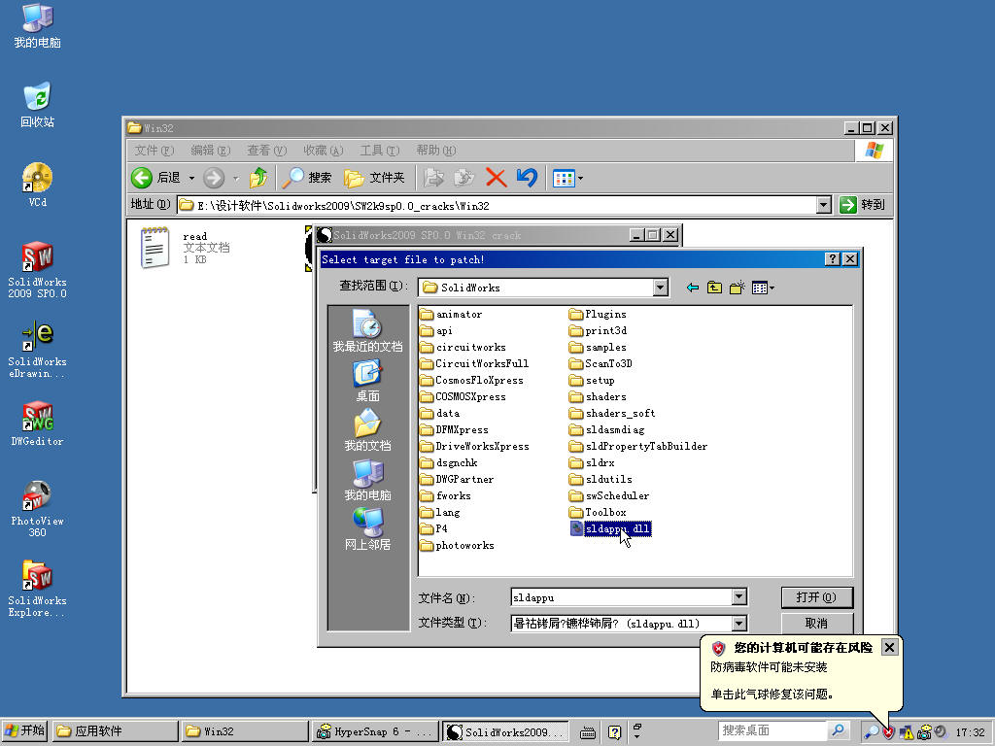Go to Network Neighborhood in places bar
The width and height of the screenshot is (995, 746).
[x=367, y=529]
